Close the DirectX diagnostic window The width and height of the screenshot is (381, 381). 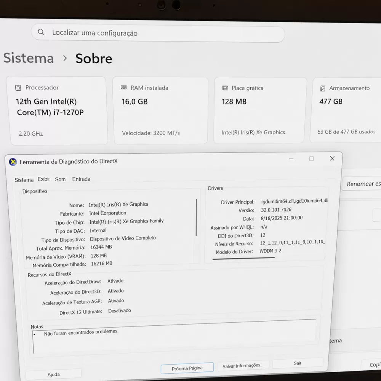[332, 158]
